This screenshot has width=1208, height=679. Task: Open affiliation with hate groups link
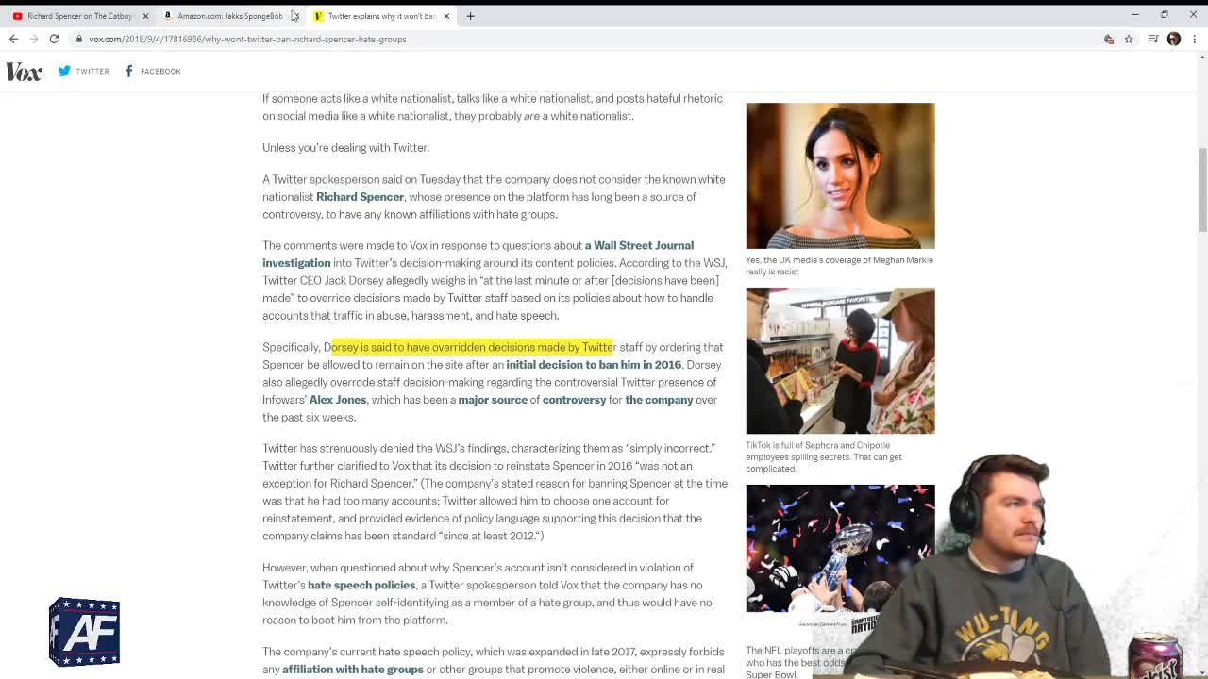pos(352,670)
